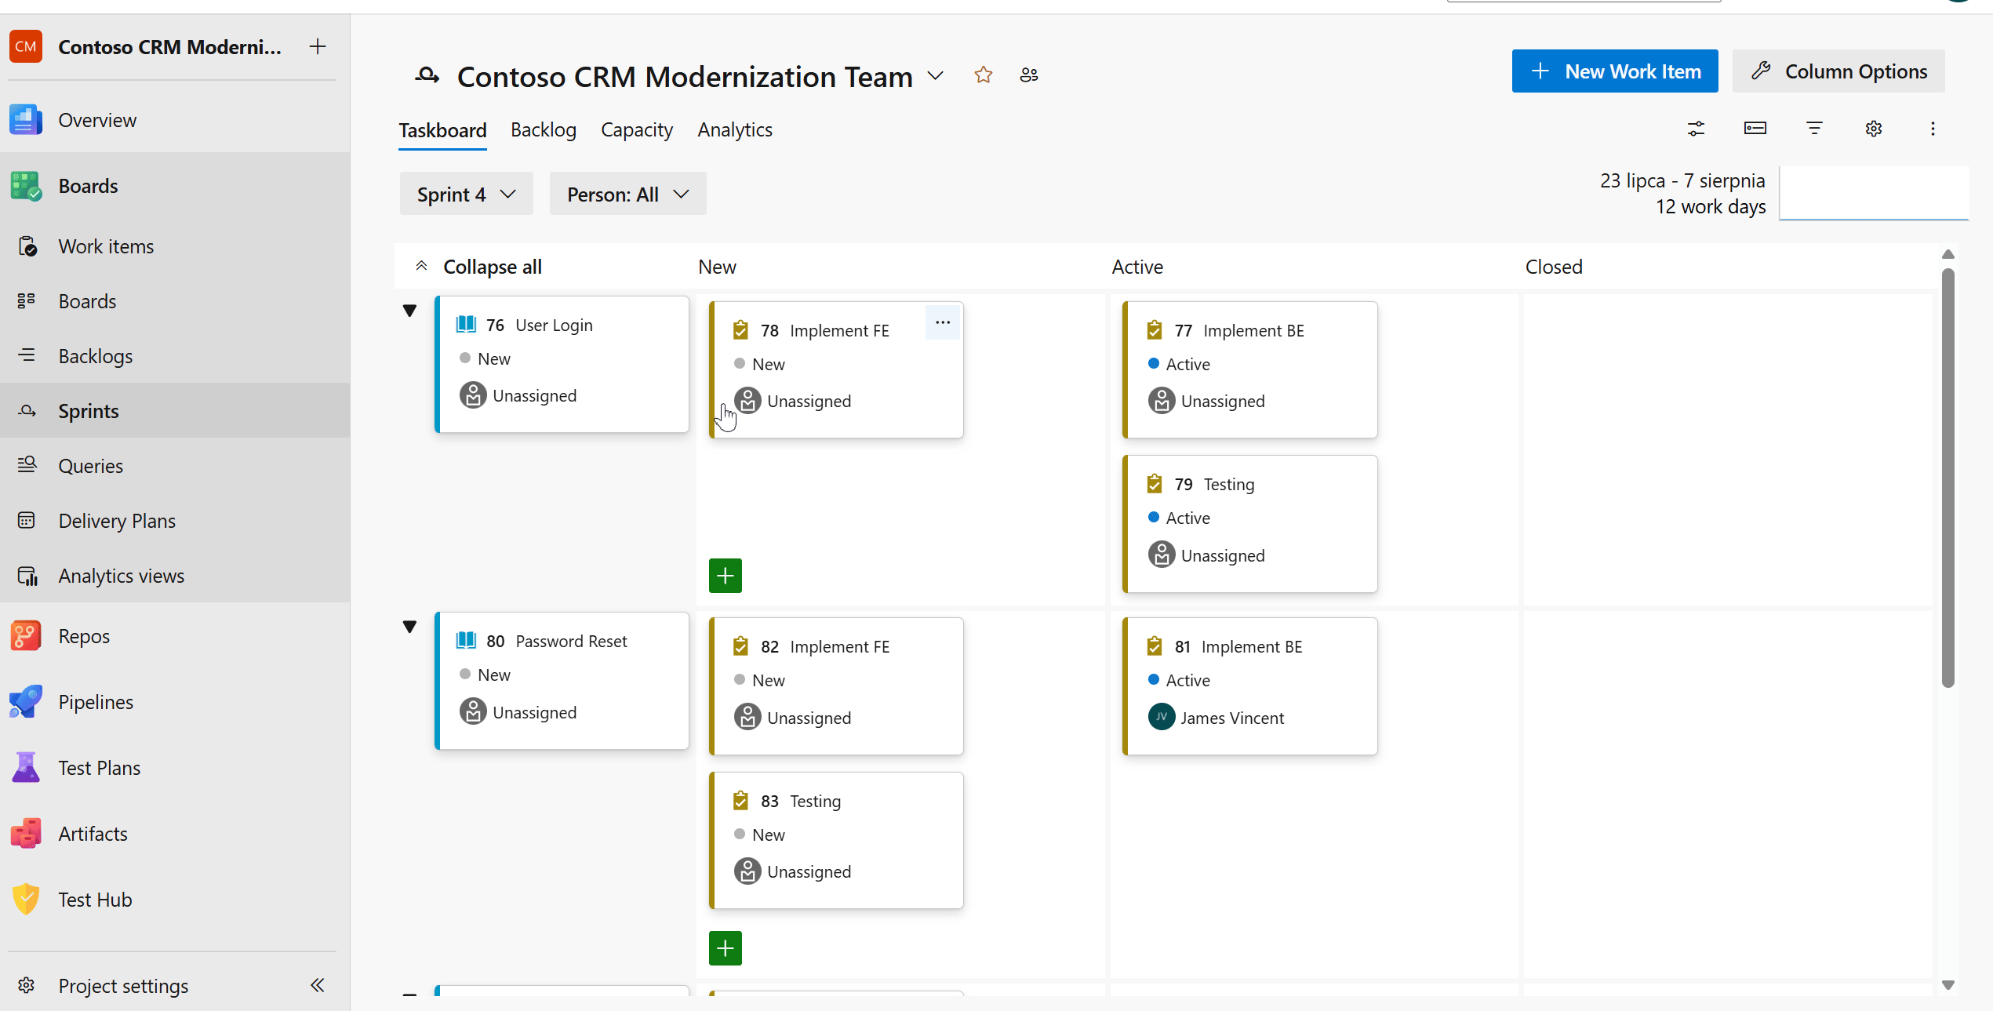Viewport: 1993px width, 1011px height.
Task: Open taskboard settings gear
Action: pos(1874,129)
